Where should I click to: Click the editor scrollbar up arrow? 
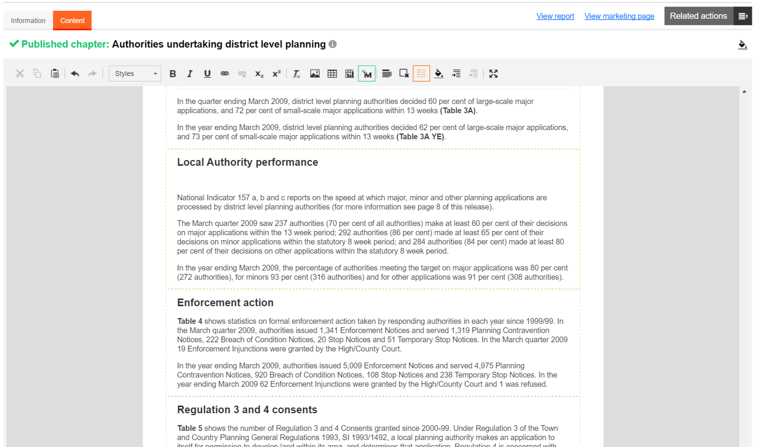point(745,91)
